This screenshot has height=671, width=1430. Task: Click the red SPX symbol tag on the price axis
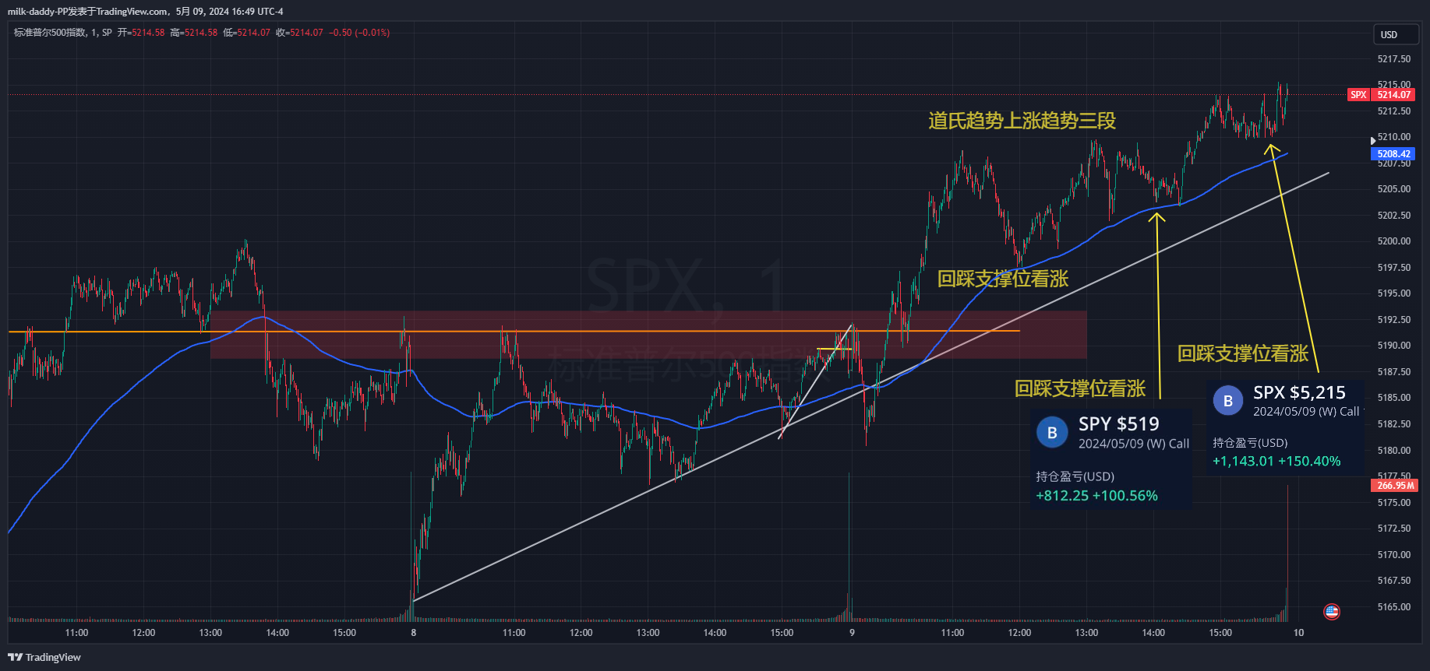(x=1358, y=95)
